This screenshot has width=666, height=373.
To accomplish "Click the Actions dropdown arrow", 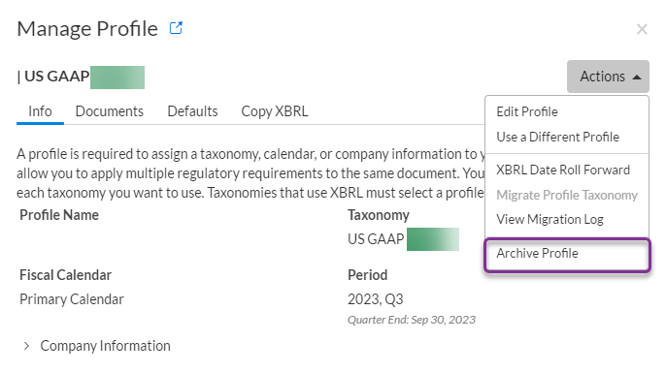I will coord(636,78).
